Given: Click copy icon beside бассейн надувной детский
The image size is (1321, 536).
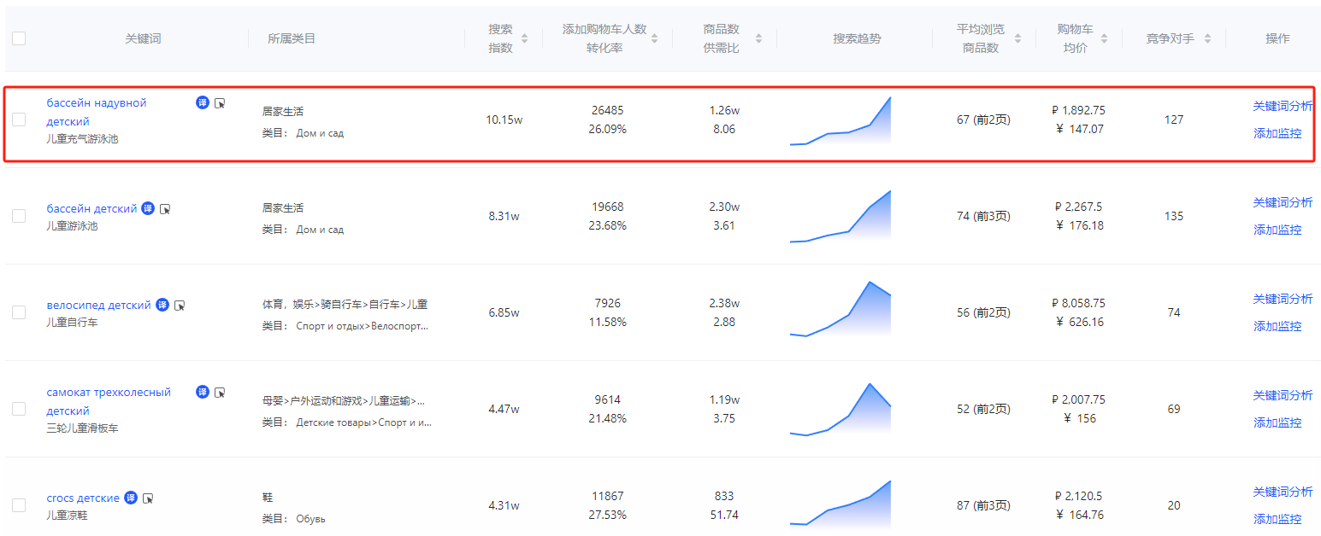Looking at the screenshot, I should 220,103.
